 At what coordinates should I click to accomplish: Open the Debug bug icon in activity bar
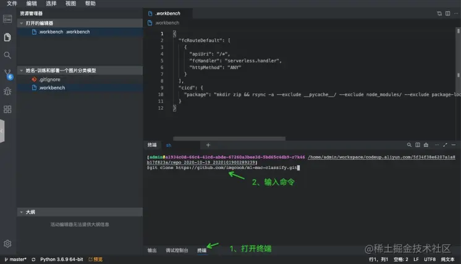click(x=7, y=91)
